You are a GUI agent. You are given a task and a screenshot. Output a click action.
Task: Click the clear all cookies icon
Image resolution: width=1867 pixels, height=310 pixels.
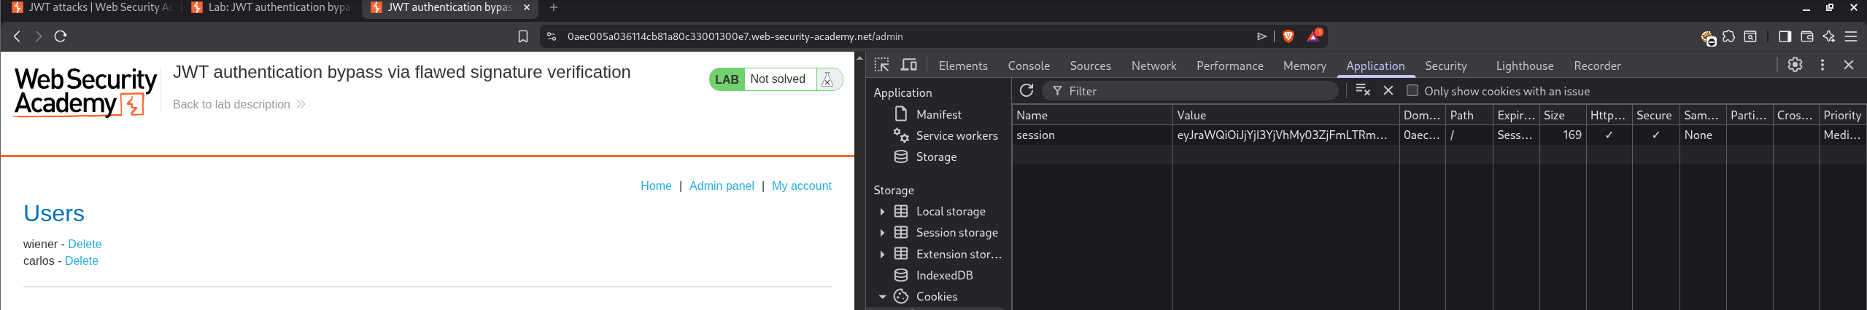[x=1362, y=90]
